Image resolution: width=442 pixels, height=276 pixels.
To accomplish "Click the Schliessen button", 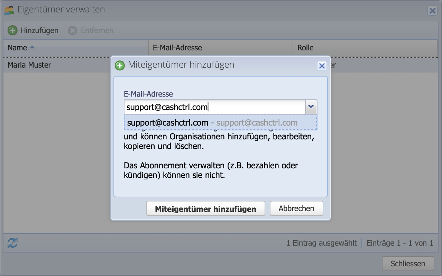I will pyautogui.click(x=408, y=263).
